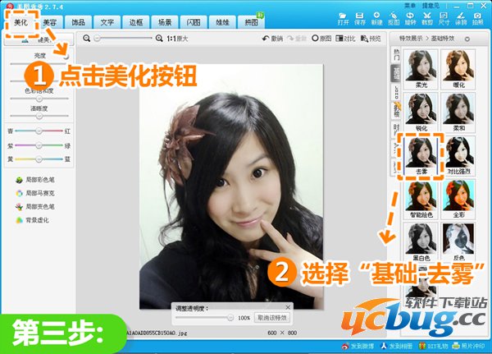This screenshot has height=354, width=492.
Task: Click the 新建 (New) toolbar icon
Action: [x=376, y=19]
